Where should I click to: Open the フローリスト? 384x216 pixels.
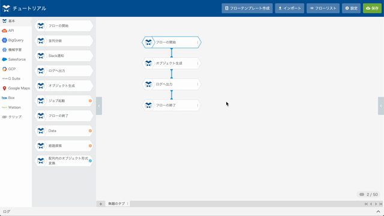click(x=323, y=8)
